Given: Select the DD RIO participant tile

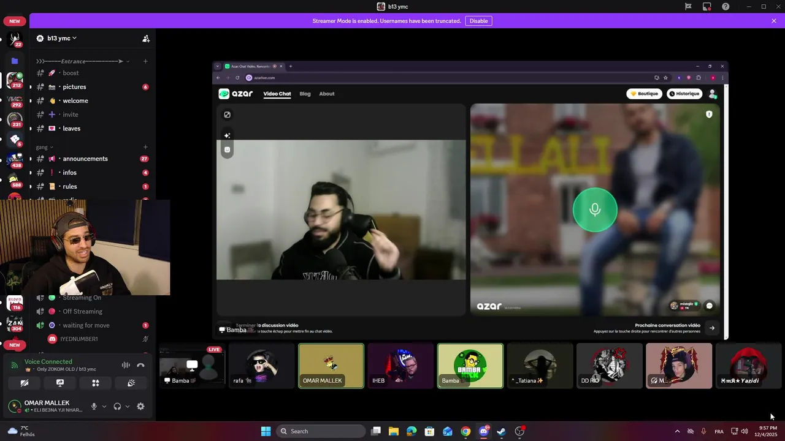Looking at the screenshot, I should tap(610, 366).
